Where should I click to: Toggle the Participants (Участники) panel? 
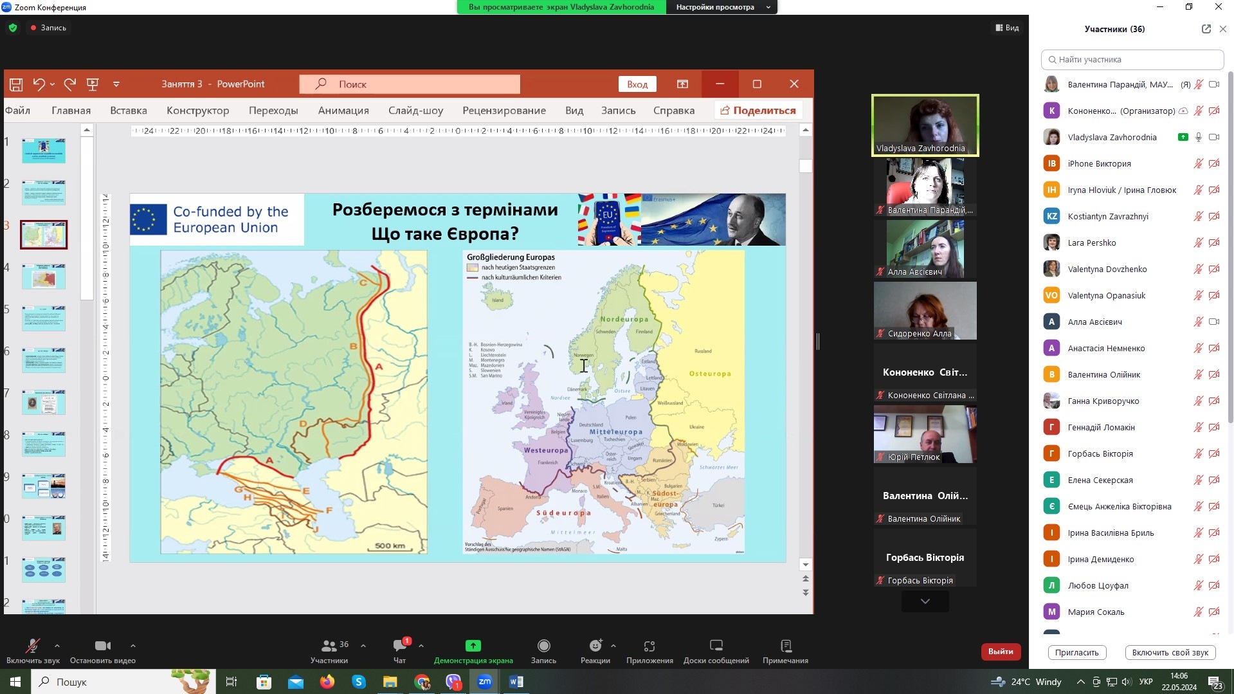[329, 646]
